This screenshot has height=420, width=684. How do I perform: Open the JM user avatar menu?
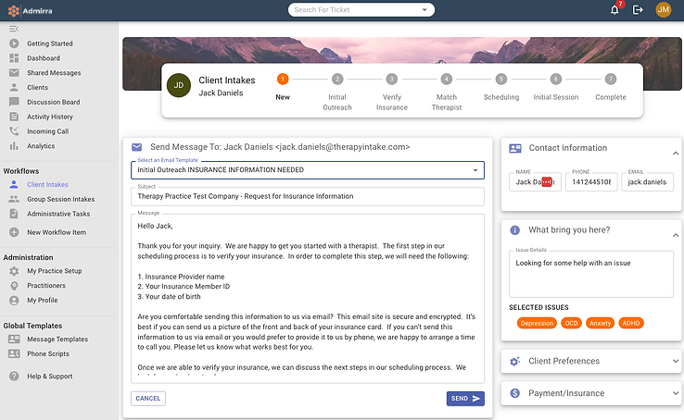pyautogui.click(x=663, y=9)
